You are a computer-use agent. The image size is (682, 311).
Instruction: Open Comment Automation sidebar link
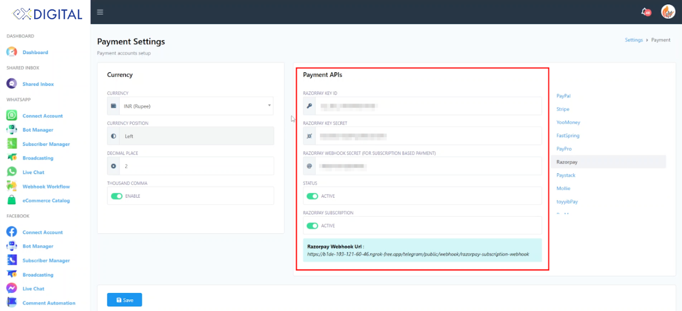click(x=49, y=303)
